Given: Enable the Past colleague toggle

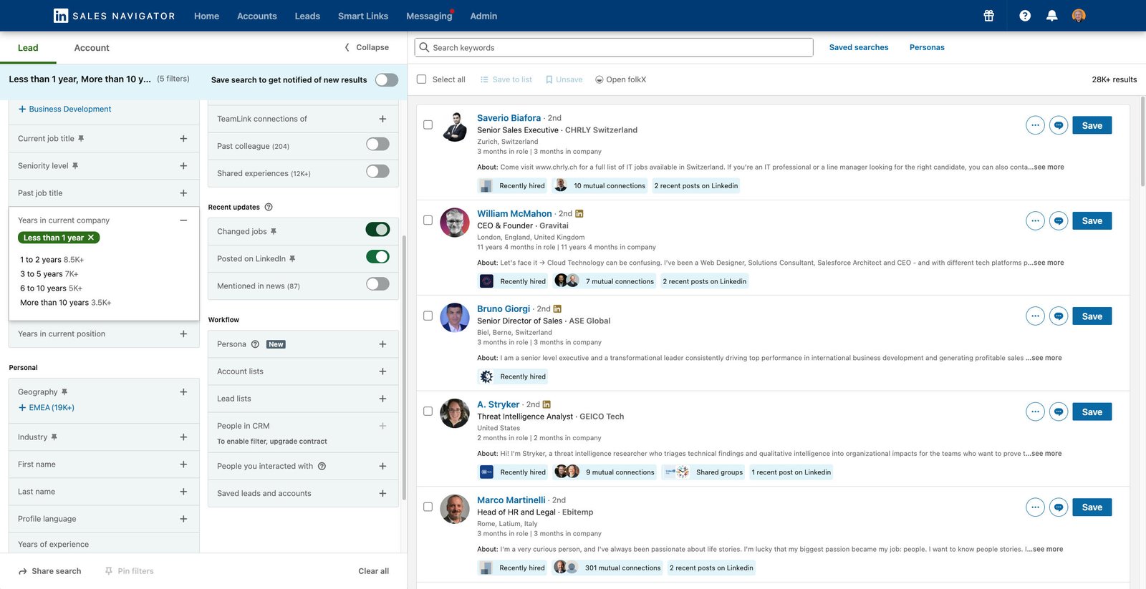Looking at the screenshot, I should [x=377, y=145].
